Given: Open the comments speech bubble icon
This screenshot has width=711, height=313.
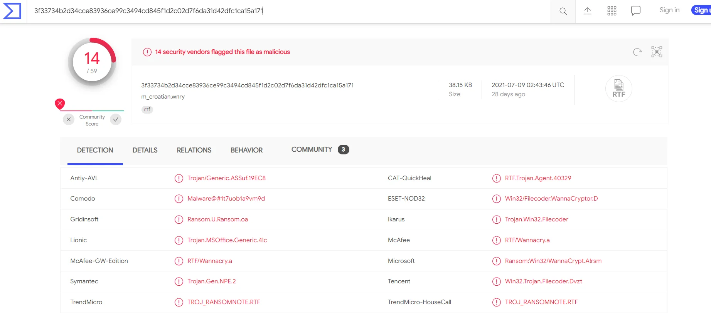Looking at the screenshot, I should tap(636, 11).
